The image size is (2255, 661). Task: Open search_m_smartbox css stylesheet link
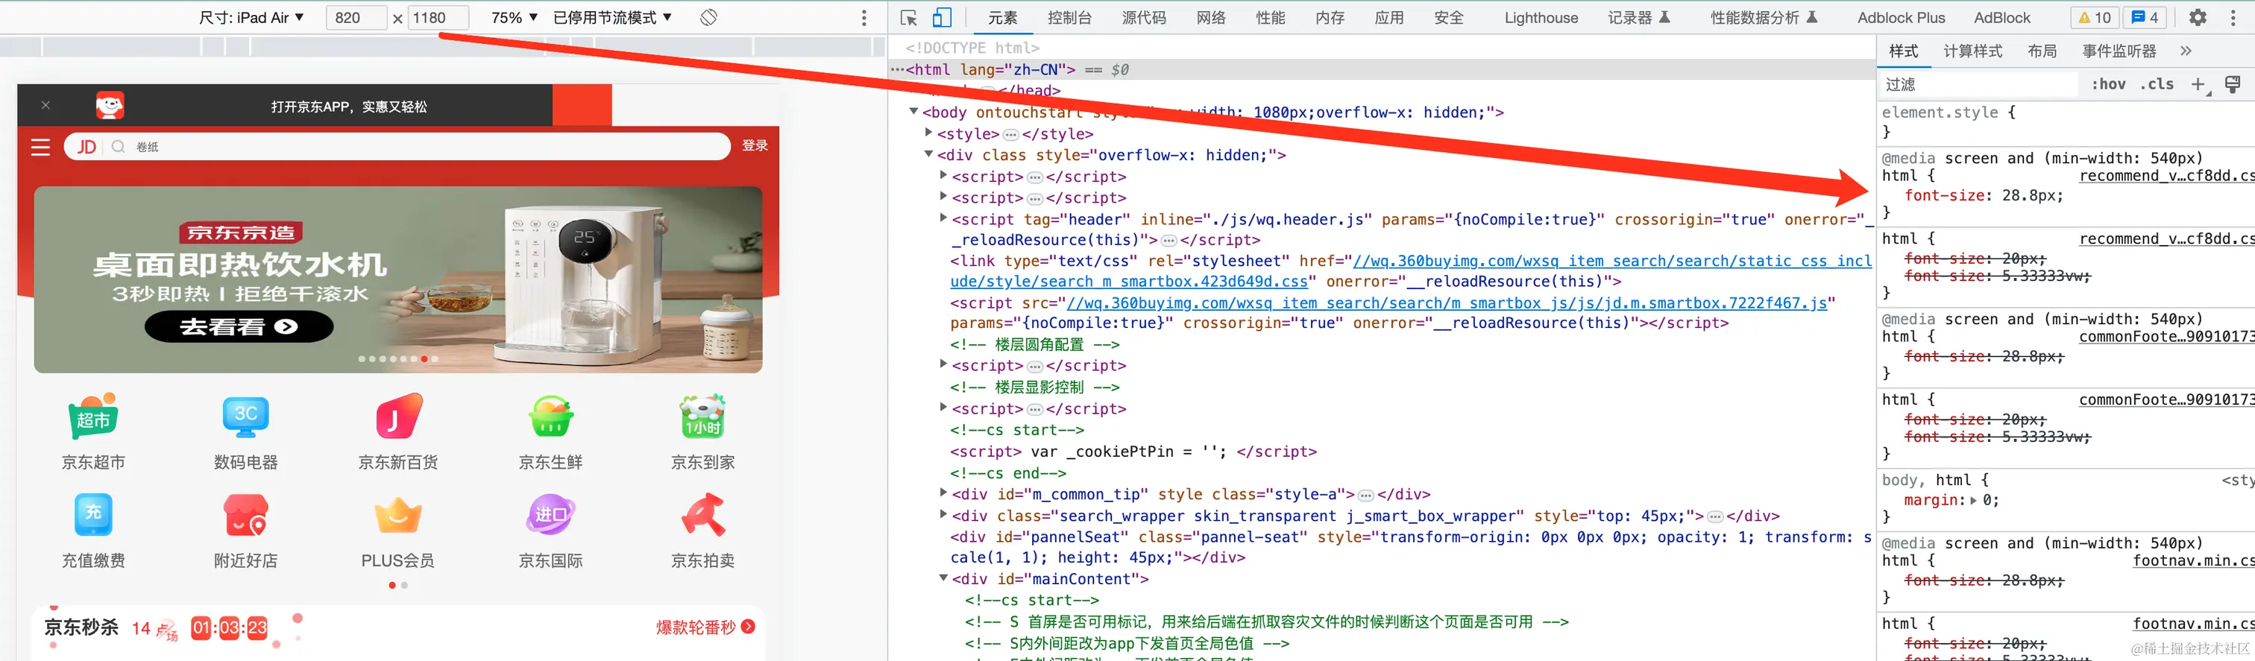(x=1411, y=271)
